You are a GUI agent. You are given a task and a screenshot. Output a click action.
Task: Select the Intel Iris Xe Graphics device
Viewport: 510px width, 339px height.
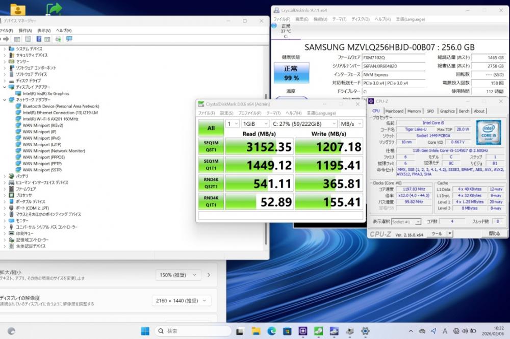(46, 93)
